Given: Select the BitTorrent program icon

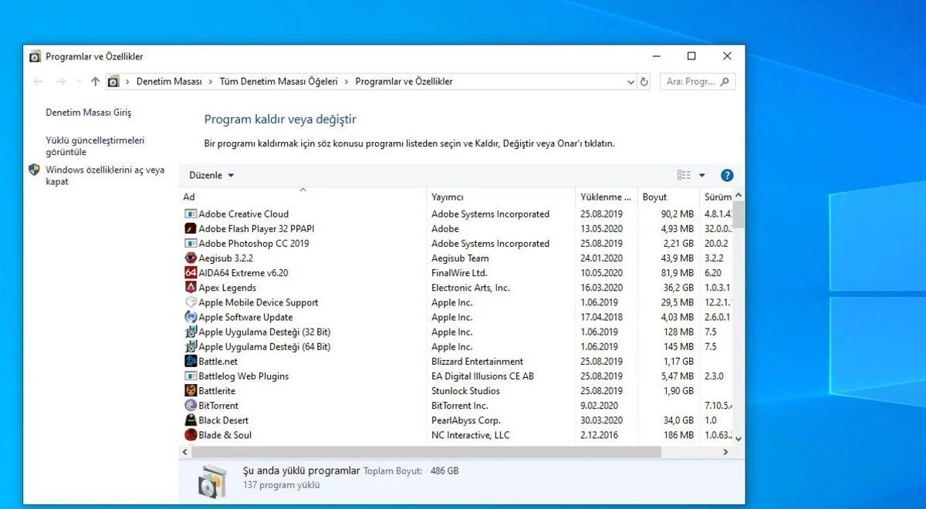Looking at the screenshot, I should (x=191, y=405).
